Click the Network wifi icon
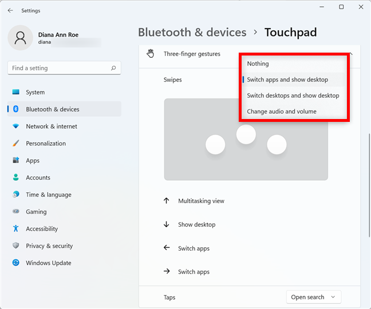Screen dimensions: 371x309 coord(16,126)
